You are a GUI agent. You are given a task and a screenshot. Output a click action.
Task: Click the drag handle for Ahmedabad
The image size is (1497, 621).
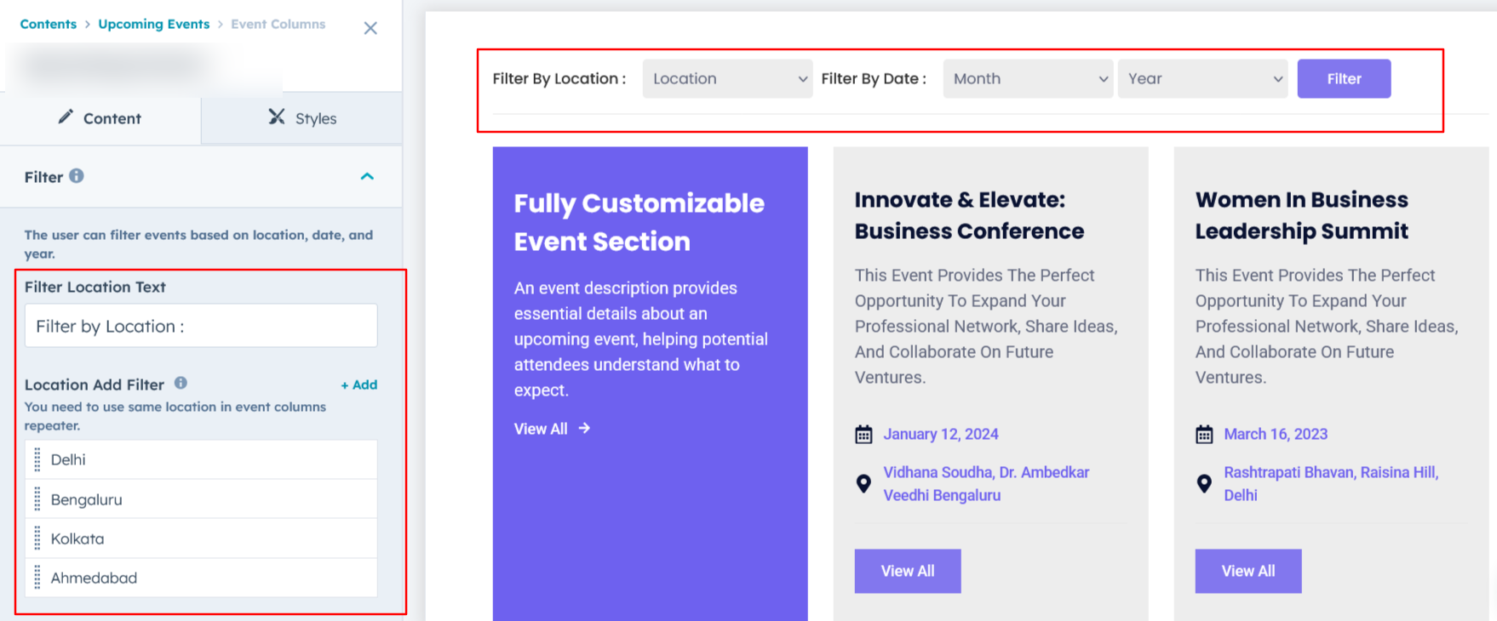37,578
